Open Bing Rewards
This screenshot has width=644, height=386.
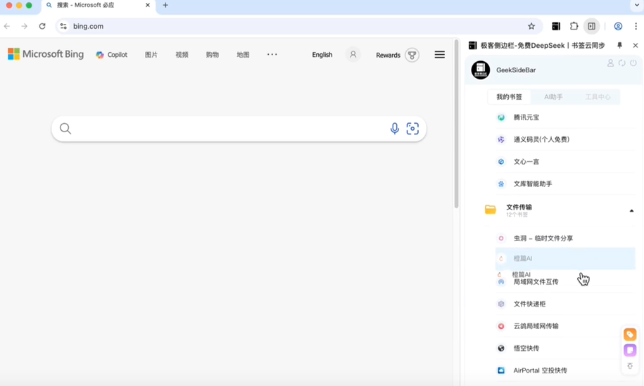(x=388, y=55)
